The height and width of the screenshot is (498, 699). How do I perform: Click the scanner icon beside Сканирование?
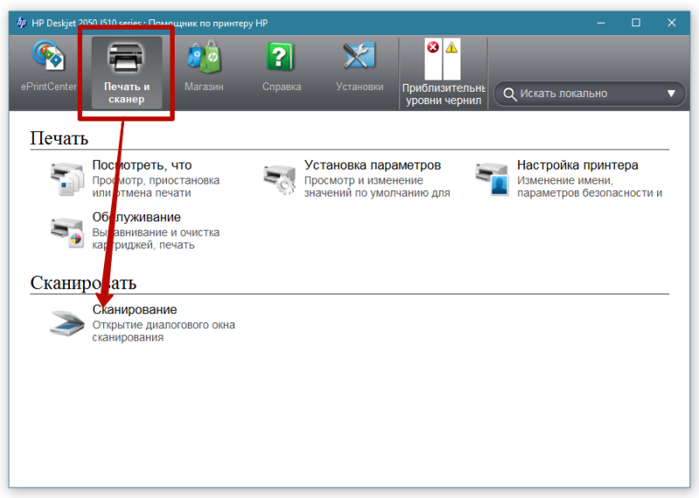click(x=67, y=323)
